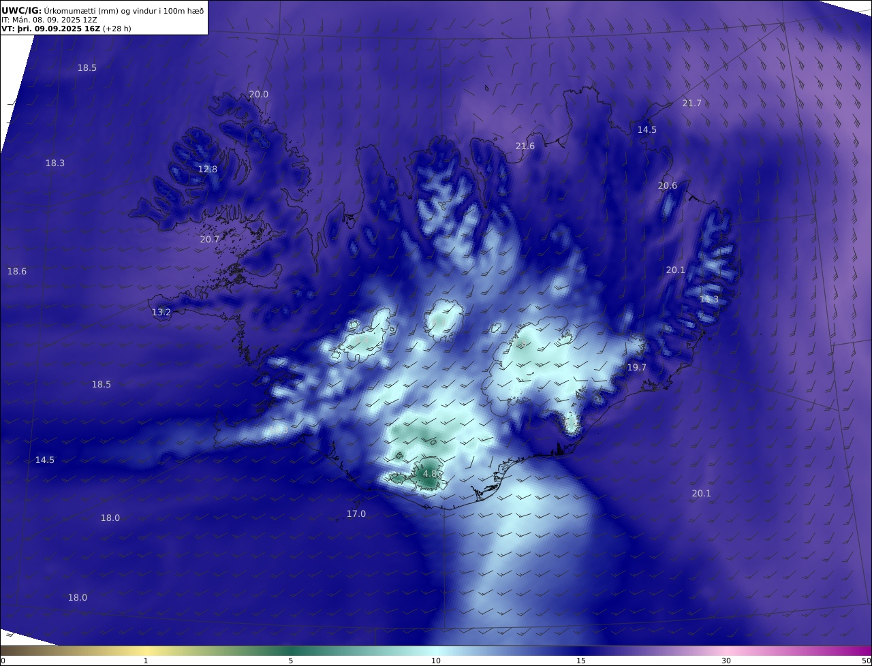Click the 18.3 value label
The image size is (872, 666).
click(x=55, y=163)
